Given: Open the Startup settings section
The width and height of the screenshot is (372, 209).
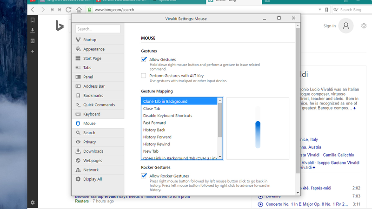Looking at the screenshot, I should [x=98, y=40].
